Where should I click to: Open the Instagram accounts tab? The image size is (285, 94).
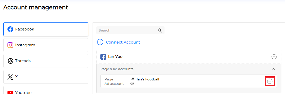(46, 45)
